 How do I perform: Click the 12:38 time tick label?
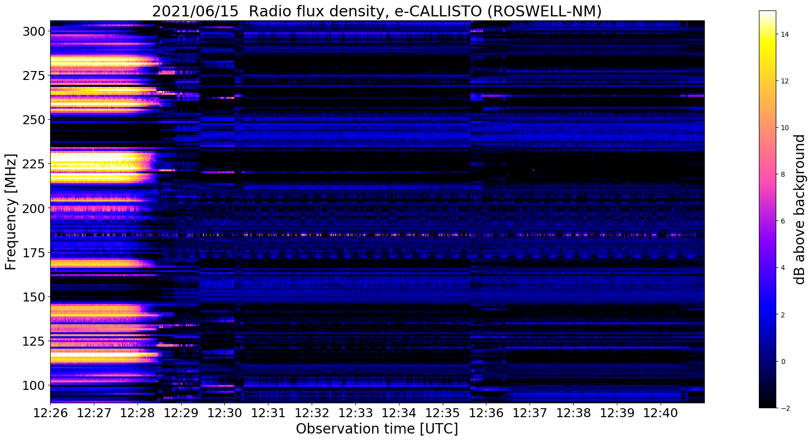(x=573, y=413)
